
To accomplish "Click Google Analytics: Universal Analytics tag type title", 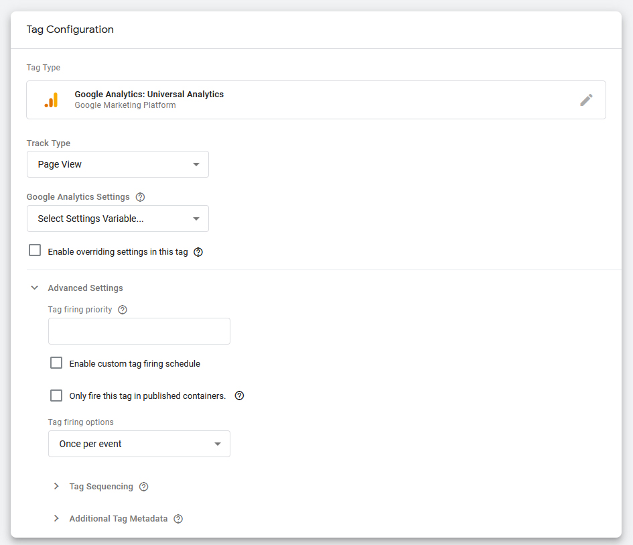I will (149, 94).
